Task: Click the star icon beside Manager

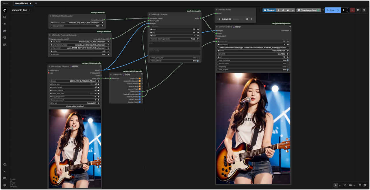Action: click(278, 10)
